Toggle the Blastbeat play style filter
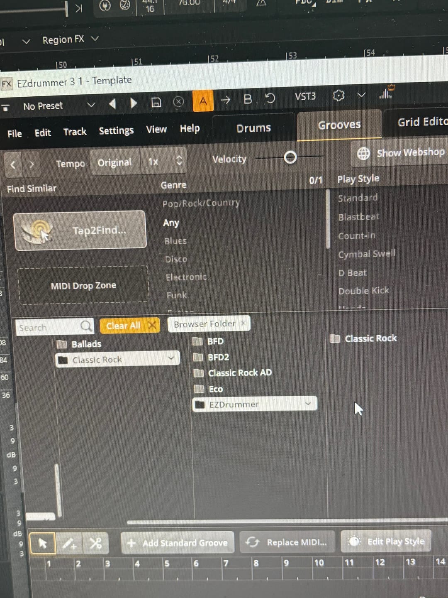The height and width of the screenshot is (598, 448). (x=359, y=217)
